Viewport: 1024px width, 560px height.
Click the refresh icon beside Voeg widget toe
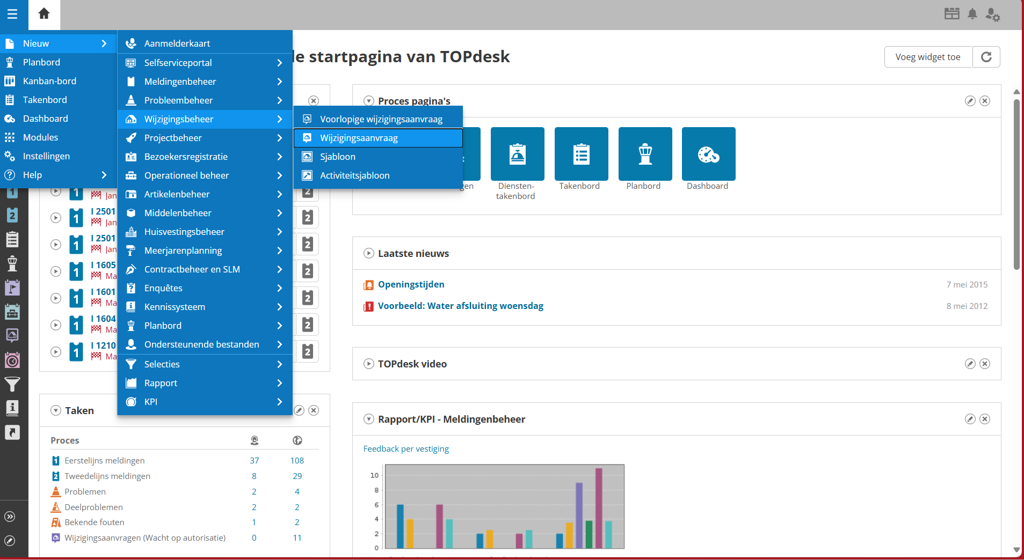(986, 57)
